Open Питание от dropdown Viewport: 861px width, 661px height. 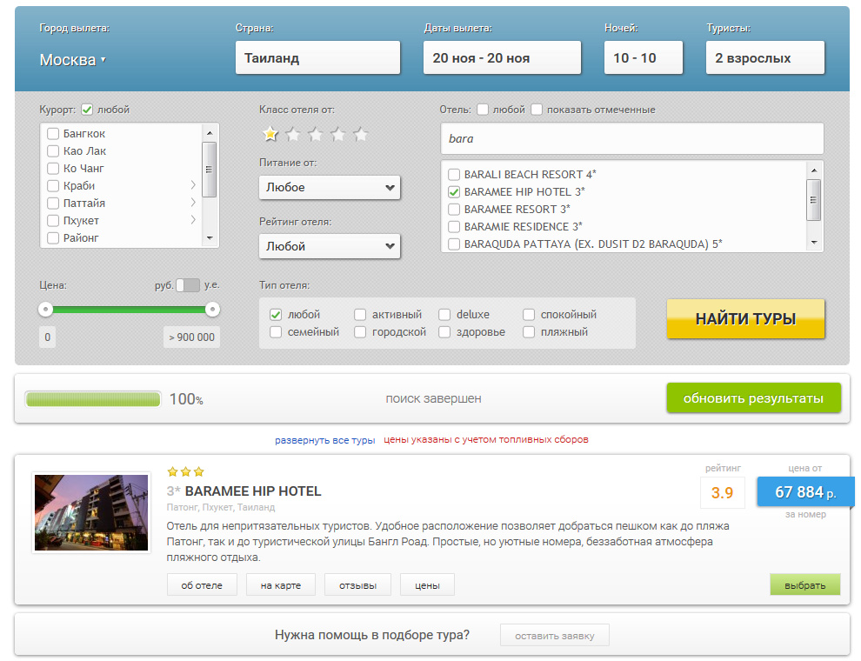click(330, 187)
